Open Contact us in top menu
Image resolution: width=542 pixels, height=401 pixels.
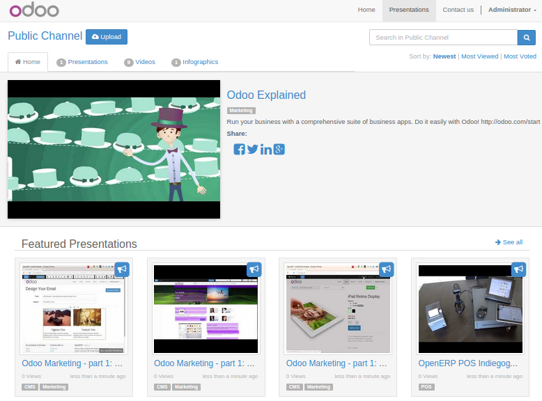[458, 10]
